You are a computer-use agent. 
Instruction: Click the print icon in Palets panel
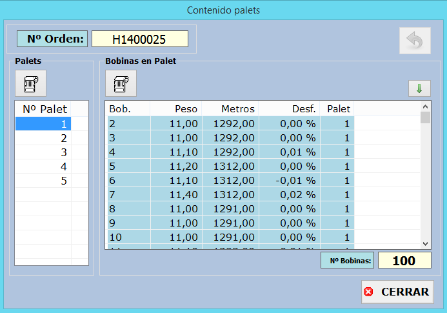click(x=31, y=83)
